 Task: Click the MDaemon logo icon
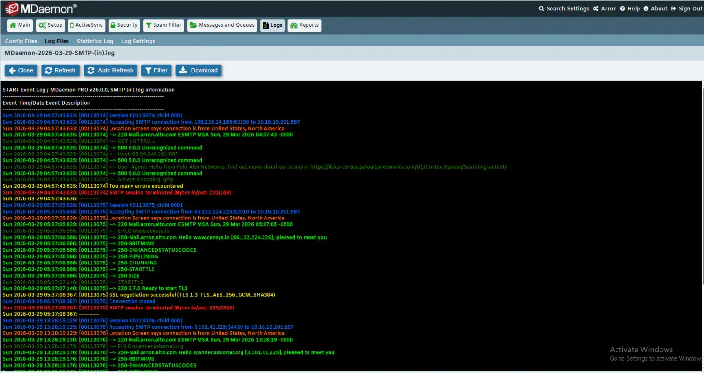[12, 8]
